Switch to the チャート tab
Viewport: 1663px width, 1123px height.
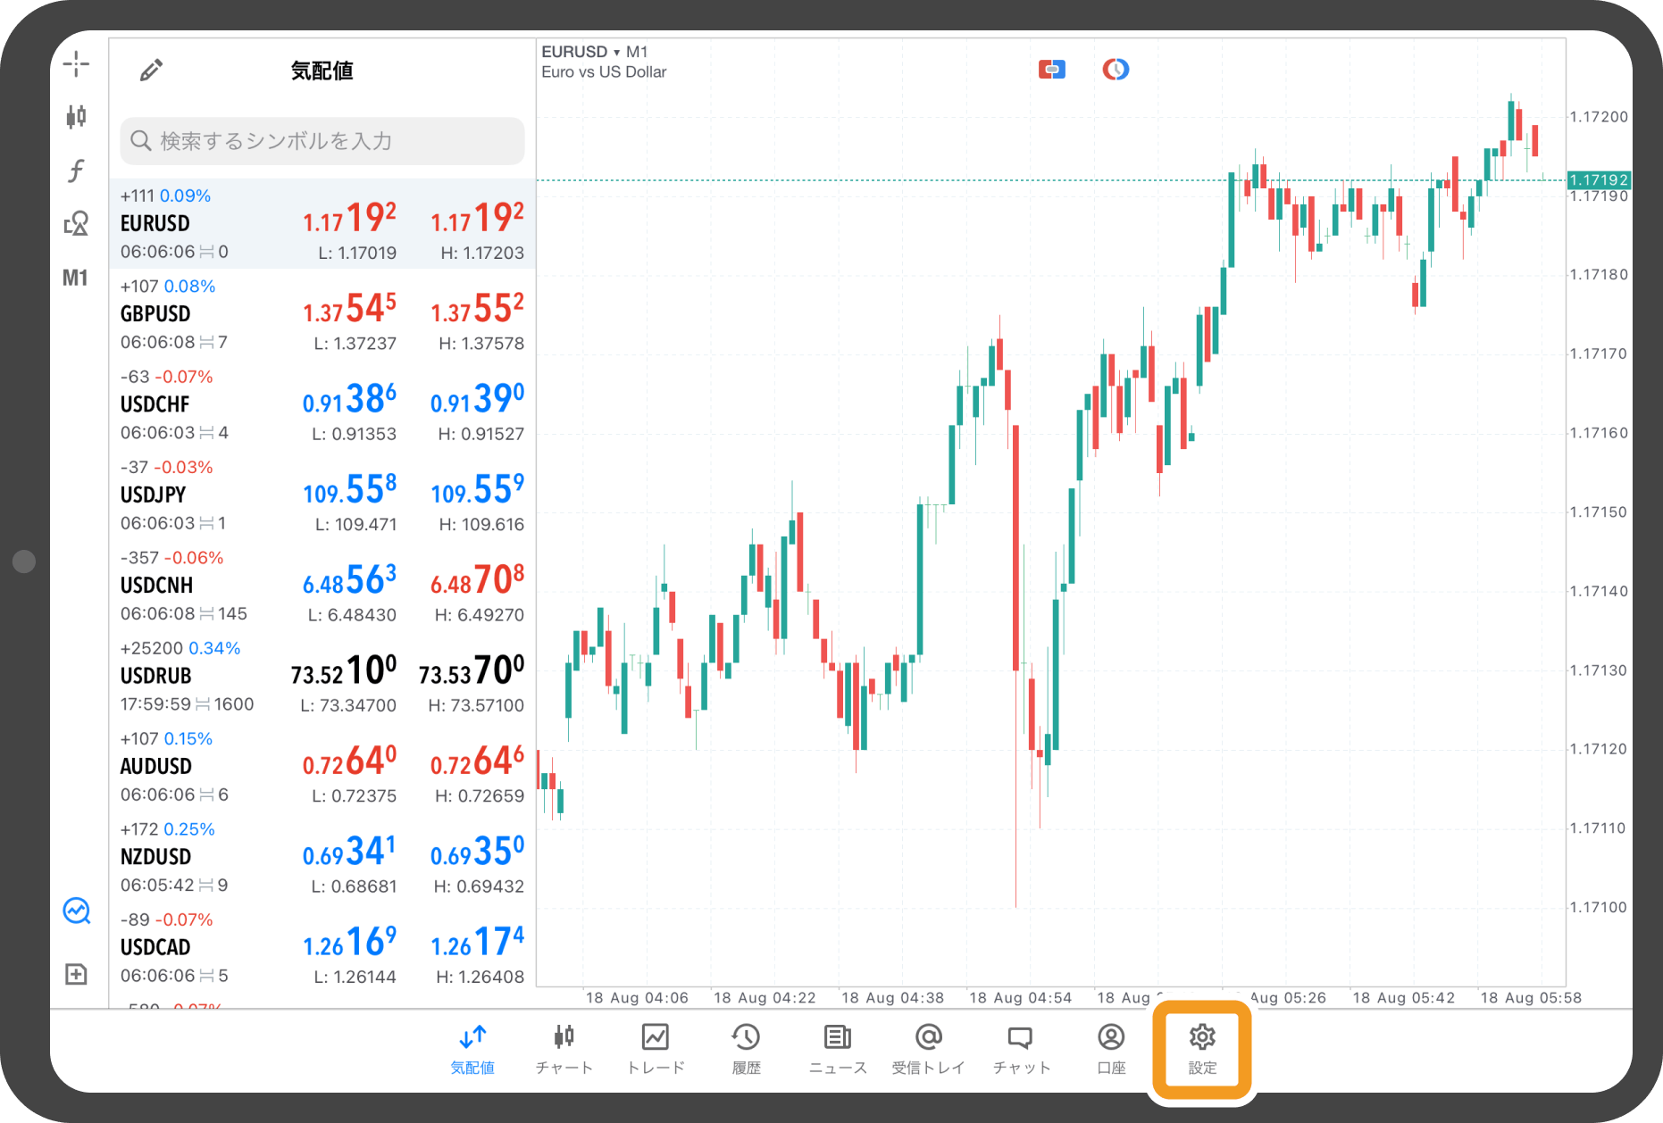pyautogui.click(x=564, y=1048)
